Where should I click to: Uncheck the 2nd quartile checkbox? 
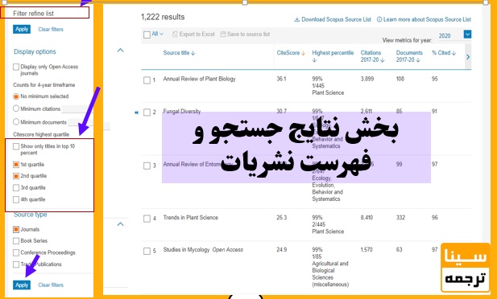pos(16,176)
